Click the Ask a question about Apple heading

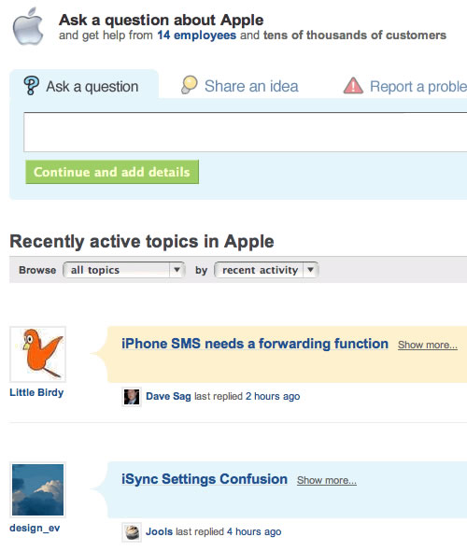tap(162, 20)
